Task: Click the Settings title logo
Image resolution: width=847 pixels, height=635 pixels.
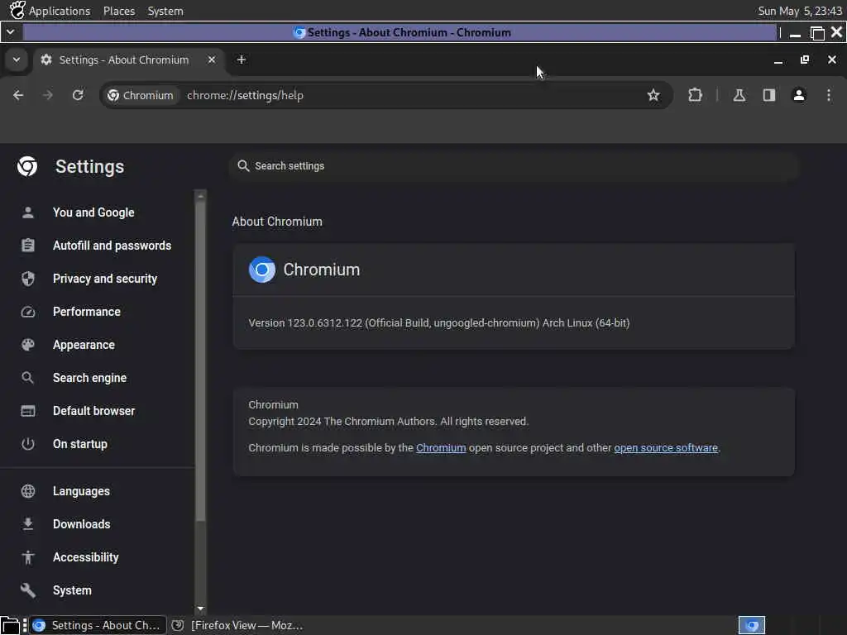Action: (27, 167)
